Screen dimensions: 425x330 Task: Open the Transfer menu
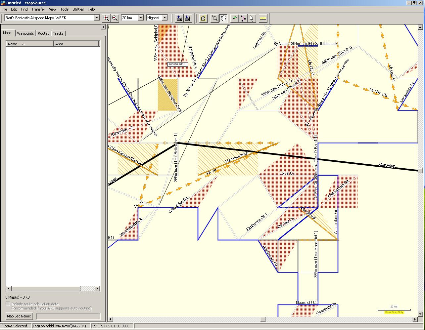point(38,9)
